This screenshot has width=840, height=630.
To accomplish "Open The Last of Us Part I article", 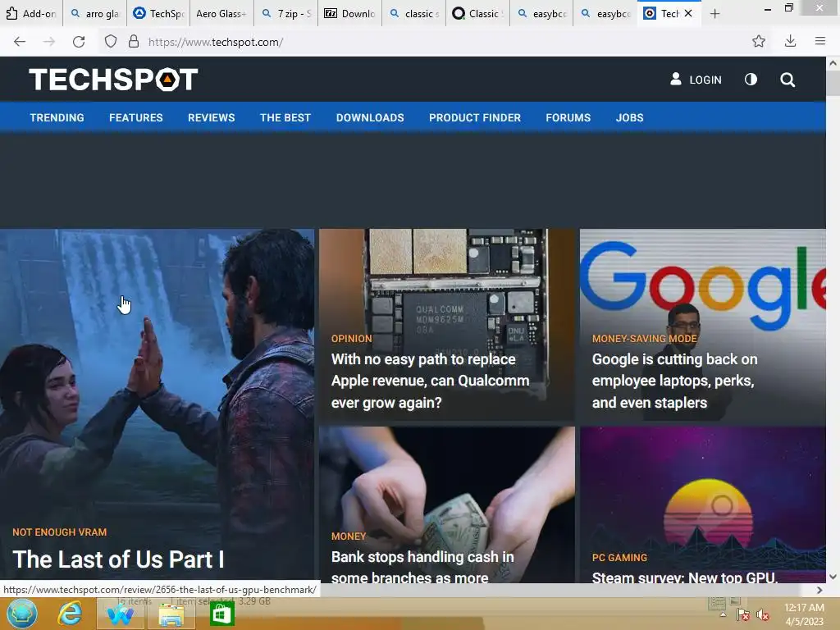I will (x=118, y=559).
